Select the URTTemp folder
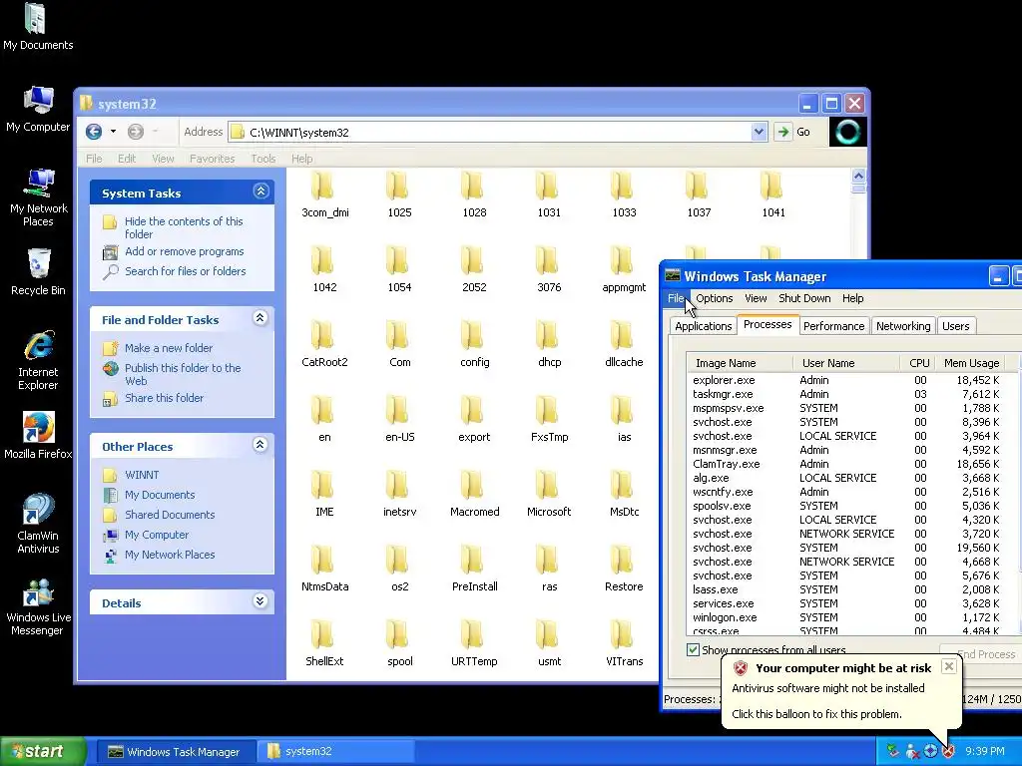Image resolution: width=1022 pixels, height=766 pixels. tap(474, 644)
